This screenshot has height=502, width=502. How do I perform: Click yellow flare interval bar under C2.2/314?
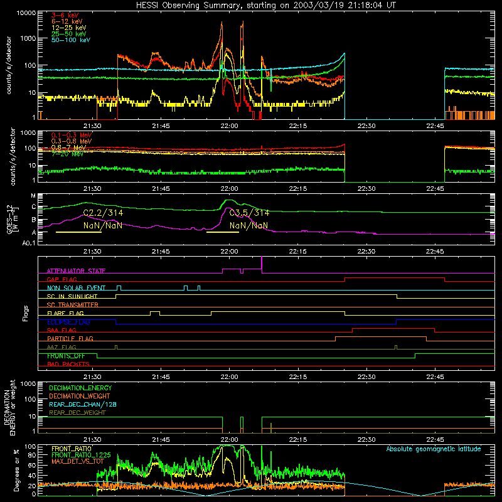coord(79,232)
